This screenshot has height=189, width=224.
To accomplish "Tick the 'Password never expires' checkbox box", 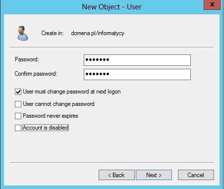I will click(x=18, y=116).
